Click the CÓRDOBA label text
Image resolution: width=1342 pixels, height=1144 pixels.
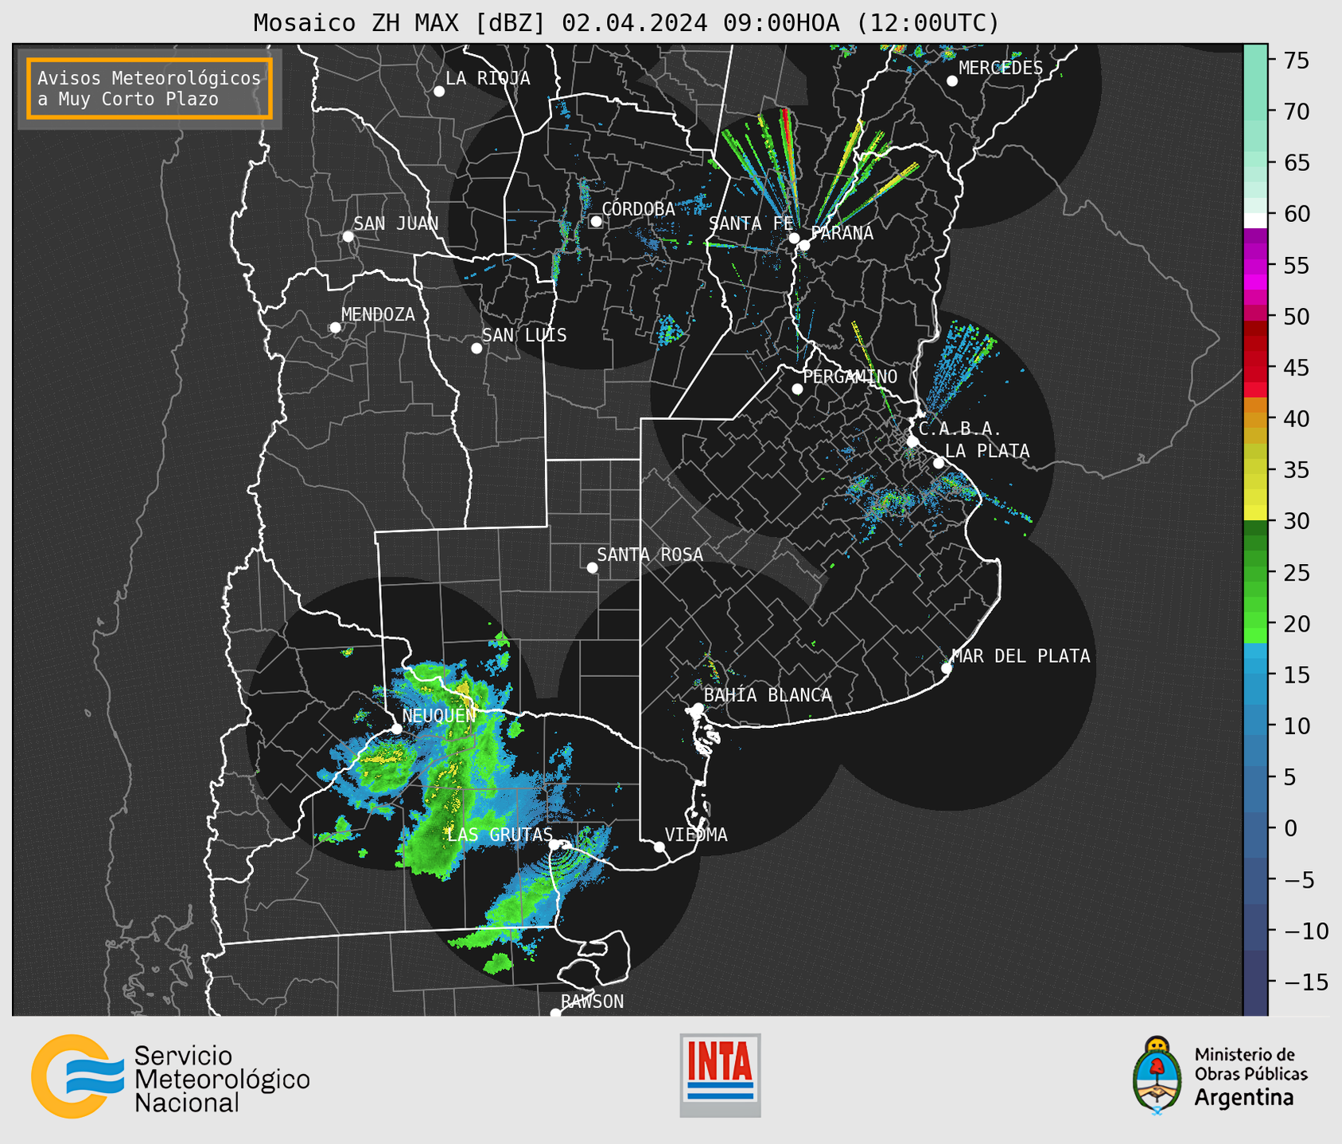[x=638, y=208]
